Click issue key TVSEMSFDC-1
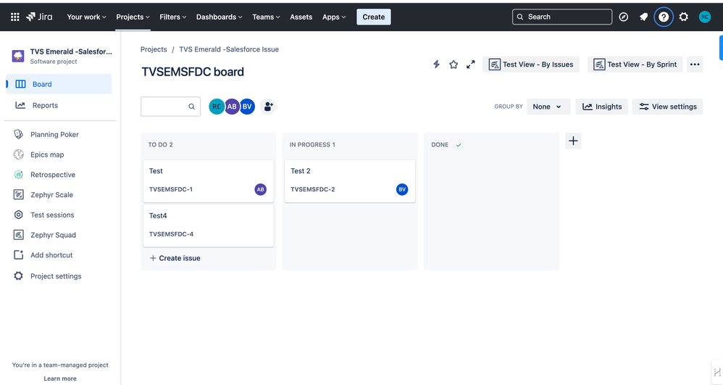Viewport: 723px width, 385px height. pyautogui.click(x=171, y=189)
